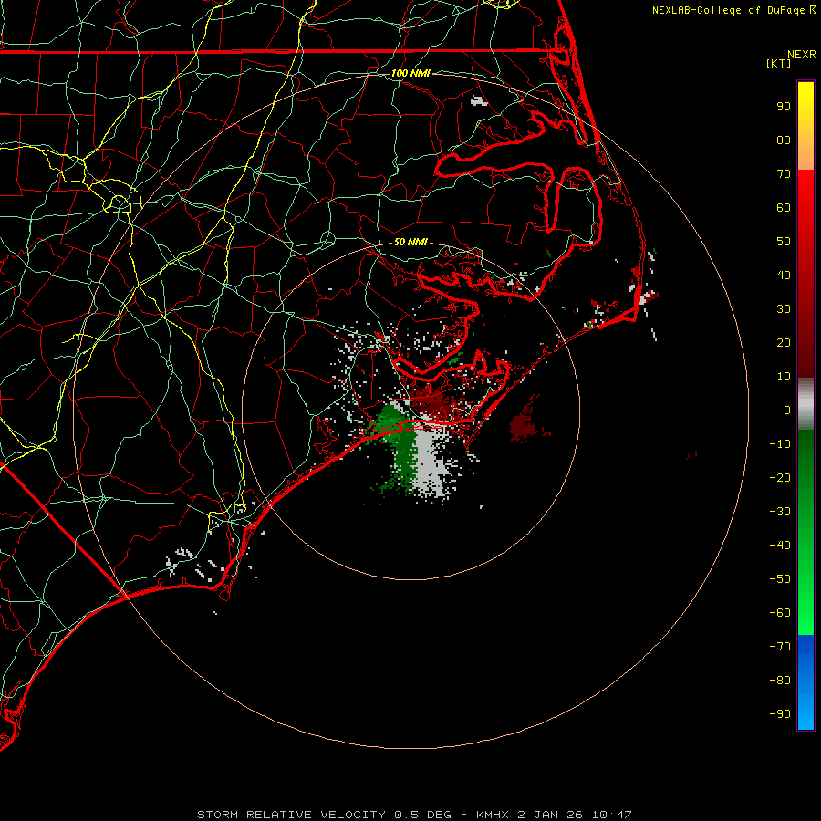This screenshot has width=821, height=821.
Task: Click the 70 value on the velocity scale
Action: point(784,174)
